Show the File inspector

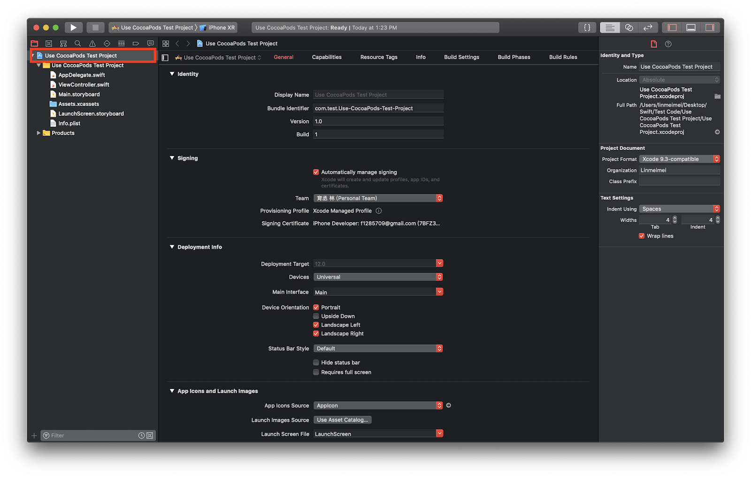point(654,44)
